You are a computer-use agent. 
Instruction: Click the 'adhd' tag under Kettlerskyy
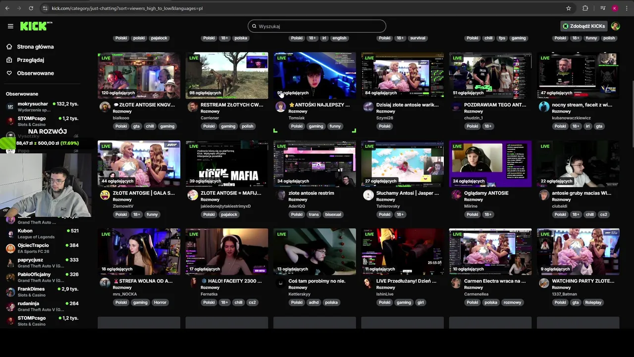coord(314,302)
